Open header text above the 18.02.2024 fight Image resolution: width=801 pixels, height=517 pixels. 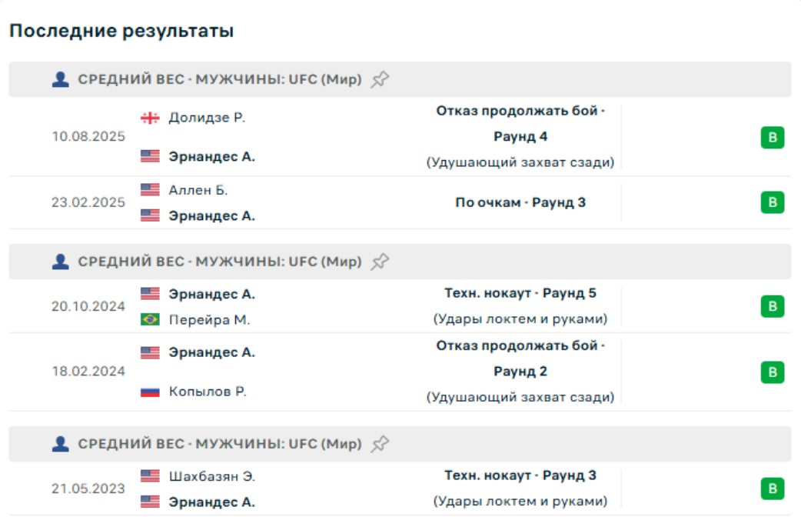click(x=219, y=262)
